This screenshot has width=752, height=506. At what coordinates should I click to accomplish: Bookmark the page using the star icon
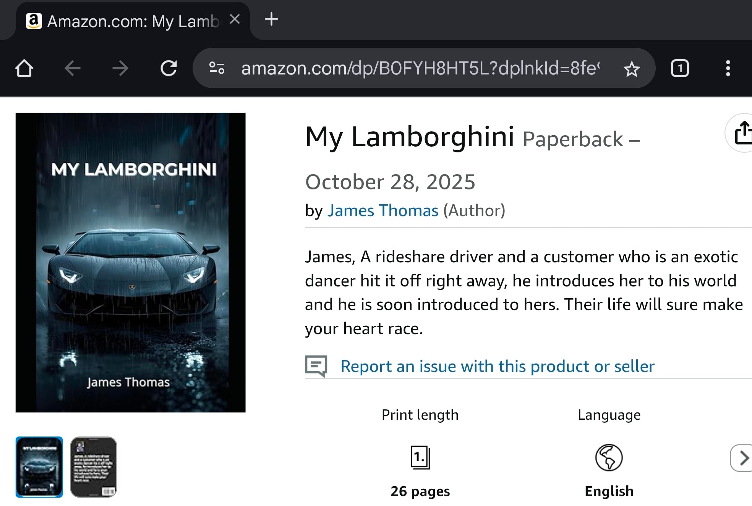click(x=632, y=68)
